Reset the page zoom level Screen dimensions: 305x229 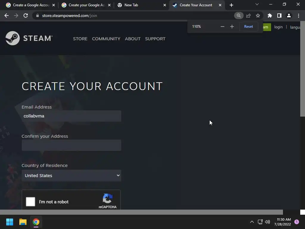pyautogui.click(x=249, y=27)
